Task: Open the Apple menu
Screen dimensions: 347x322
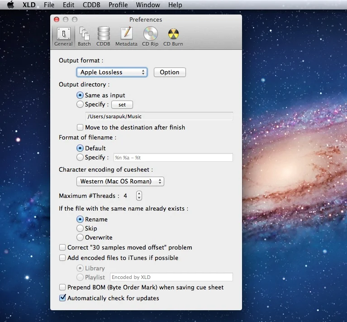Action: 10,5
